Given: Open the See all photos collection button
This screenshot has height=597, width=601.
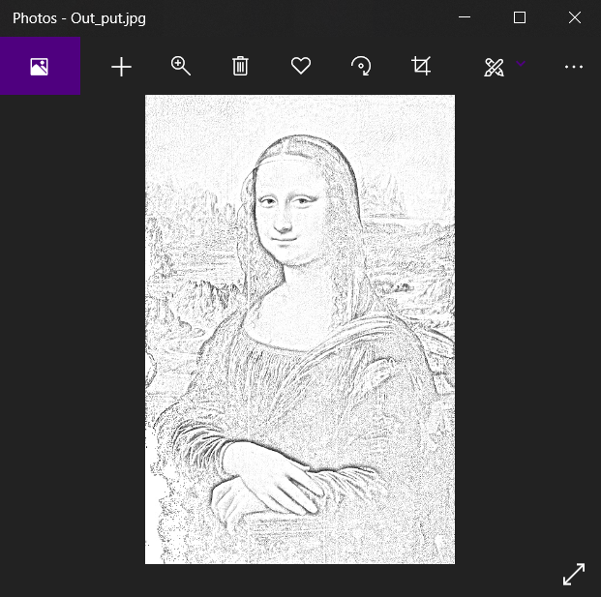Looking at the screenshot, I should [40, 66].
